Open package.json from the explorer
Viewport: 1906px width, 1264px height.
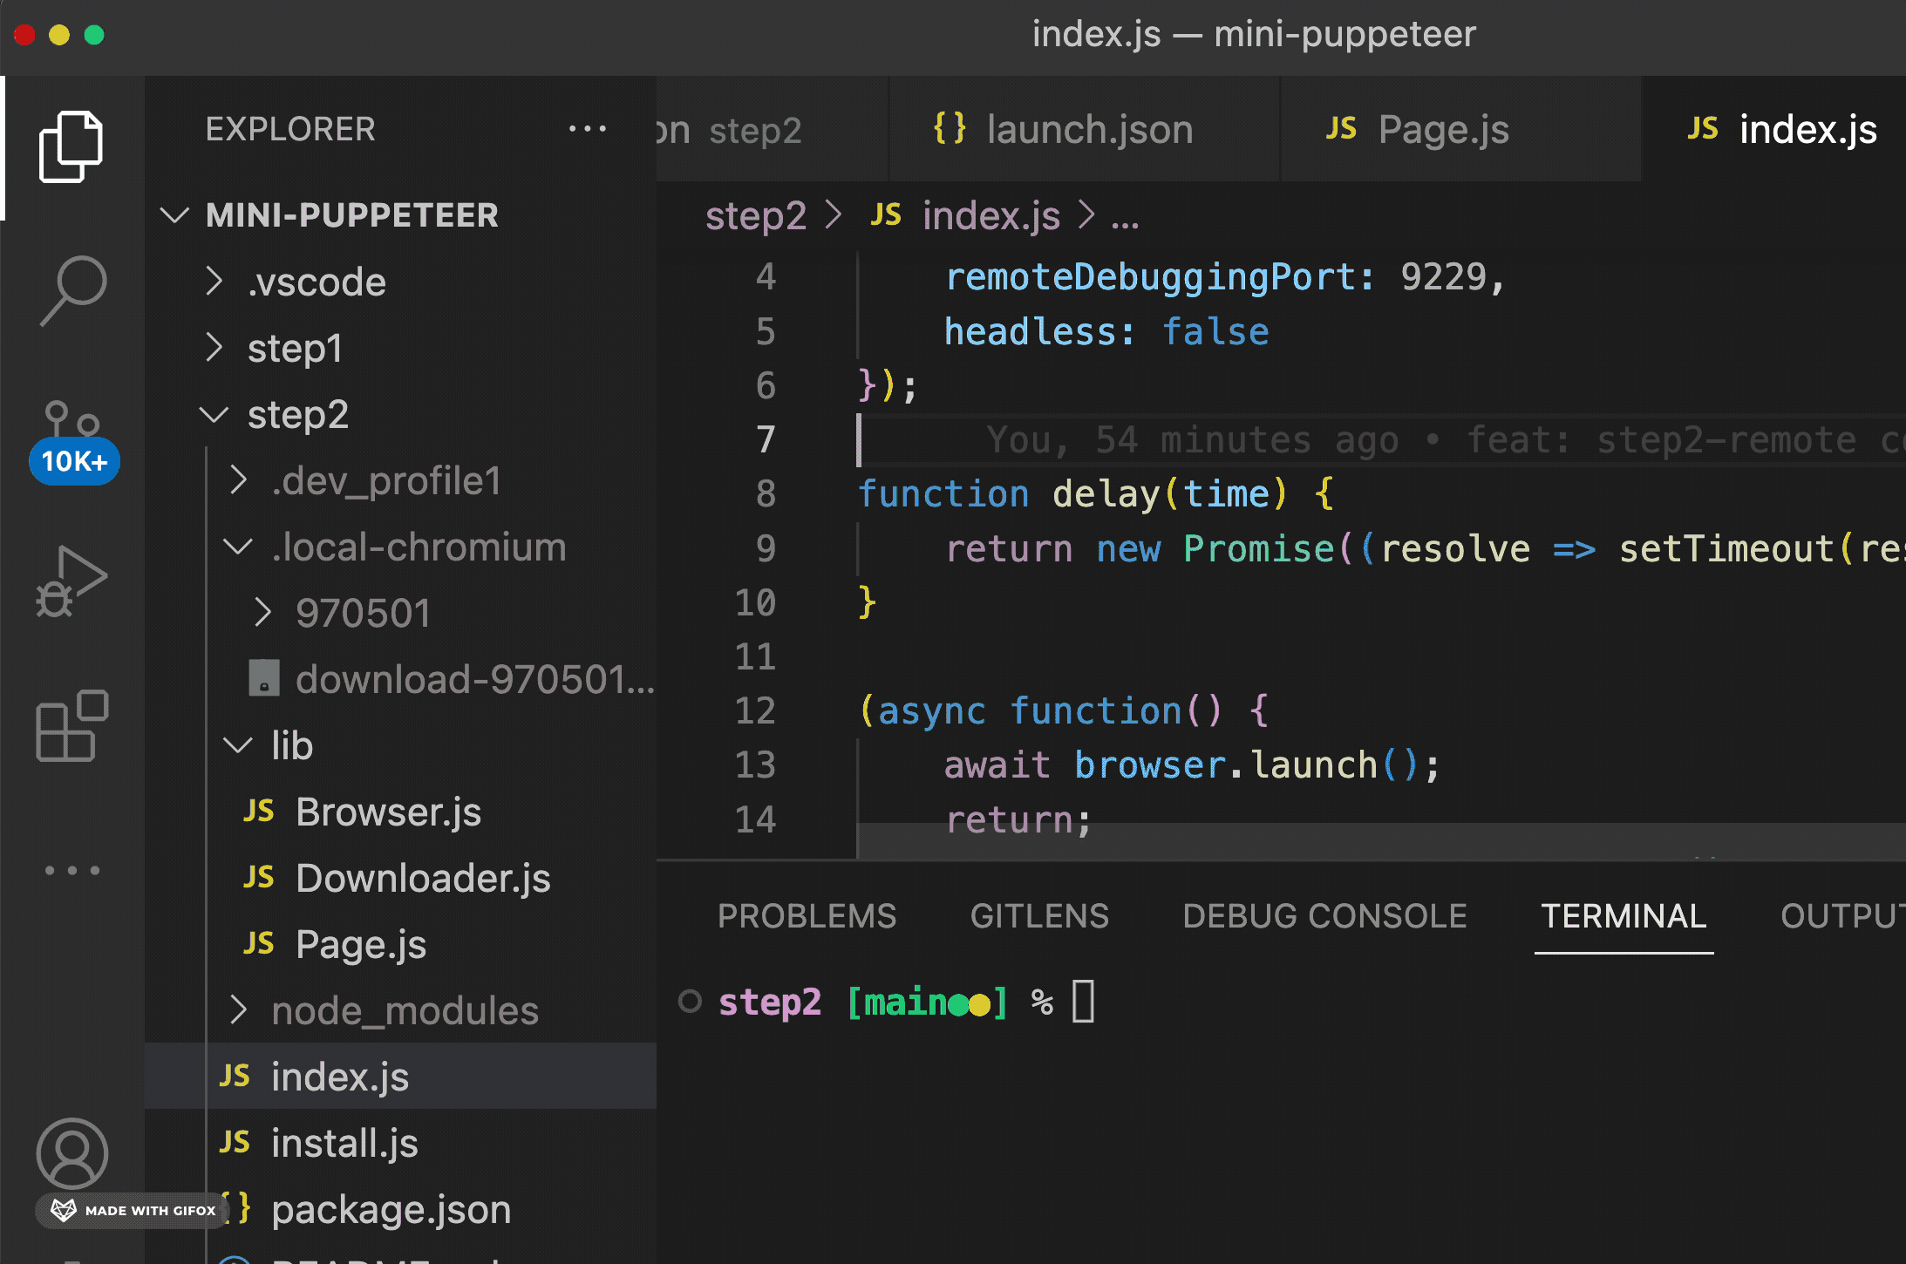pos(391,1209)
